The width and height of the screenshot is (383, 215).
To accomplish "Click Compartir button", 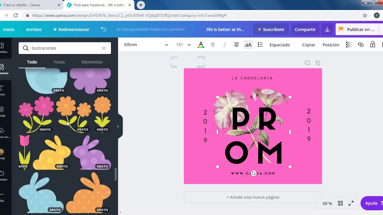I will tap(305, 29).
